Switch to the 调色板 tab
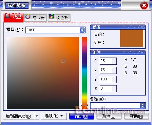 59,17
